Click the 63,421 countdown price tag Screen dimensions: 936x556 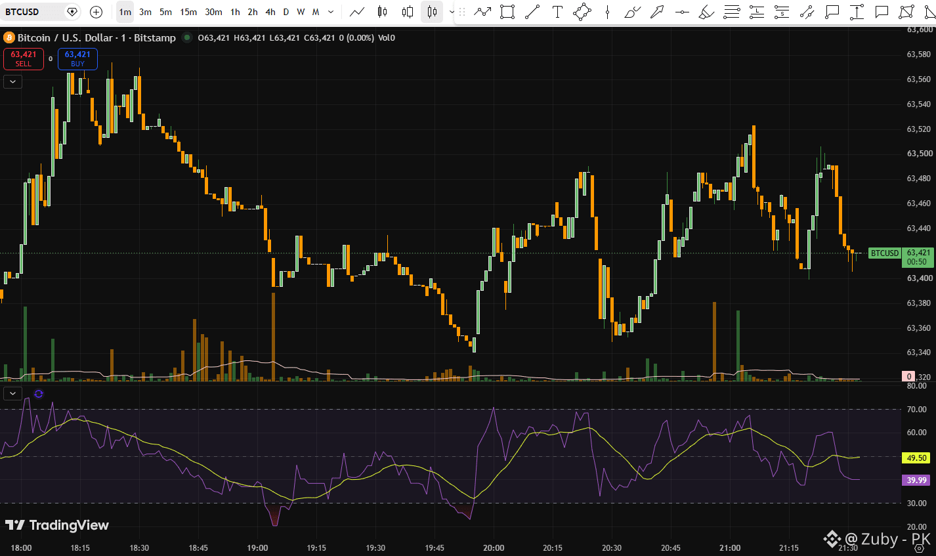coord(918,257)
